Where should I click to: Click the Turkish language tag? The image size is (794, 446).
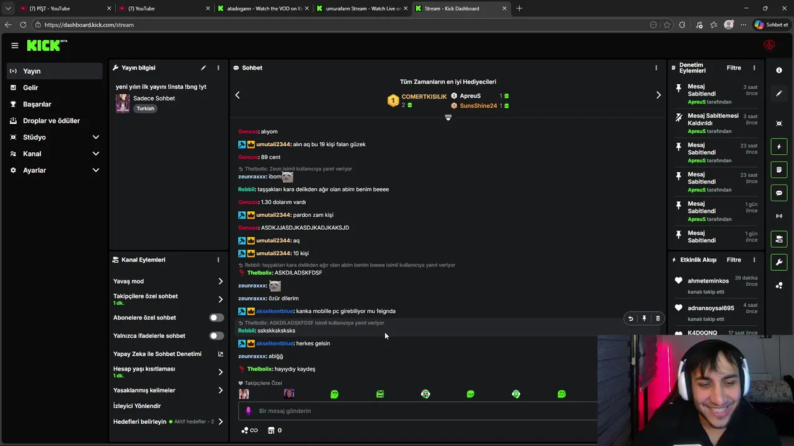pyautogui.click(x=145, y=108)
